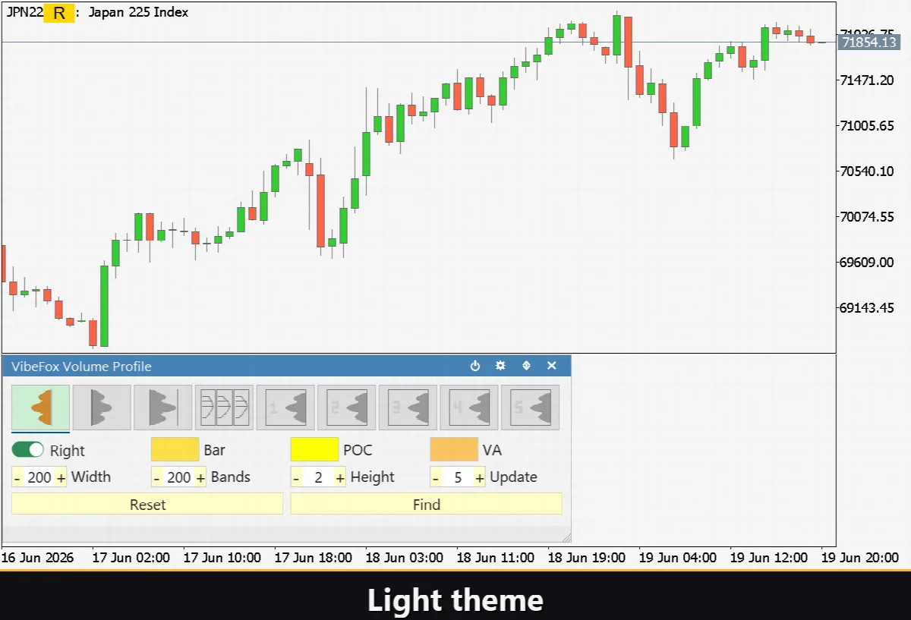The image size is (911, 620).
Task: Toggle the Right switch off
Action: [x=28, y=450]
